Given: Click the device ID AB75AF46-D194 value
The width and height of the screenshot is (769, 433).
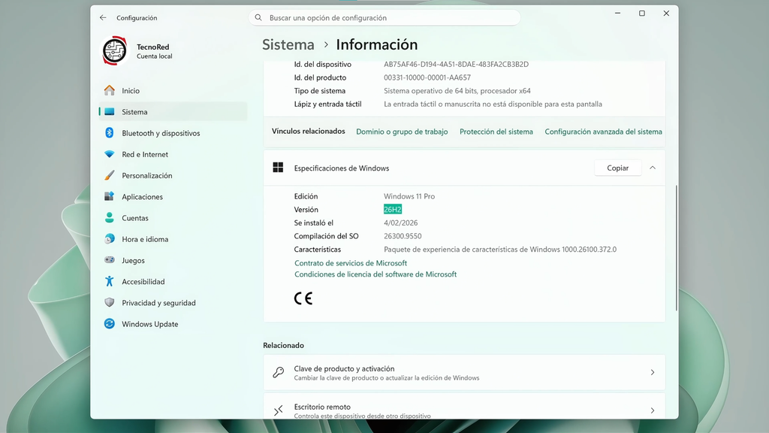Looking at the screenshot, I should tap(456, 65).
